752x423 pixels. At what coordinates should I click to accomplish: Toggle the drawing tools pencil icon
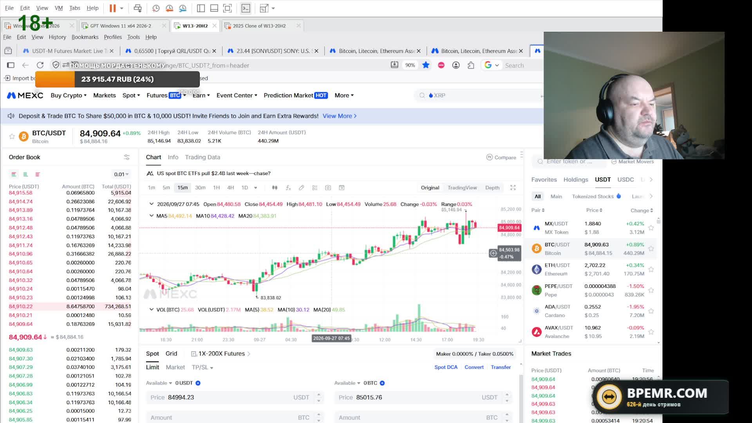301,188
